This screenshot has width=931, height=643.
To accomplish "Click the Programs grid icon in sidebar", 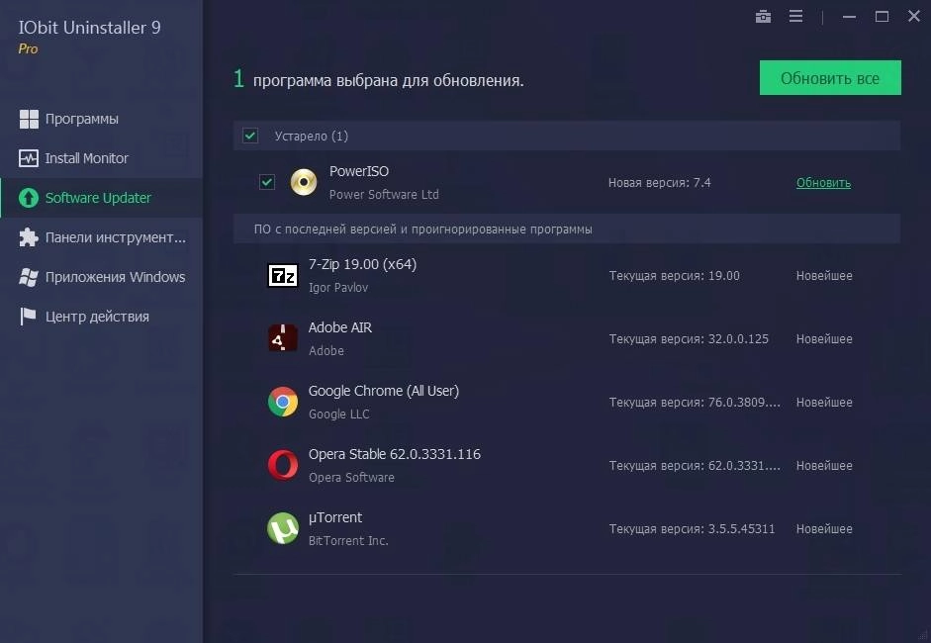I will tap(29, 119).
